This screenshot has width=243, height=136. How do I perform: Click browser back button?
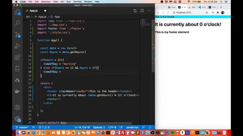coord(158,12)
